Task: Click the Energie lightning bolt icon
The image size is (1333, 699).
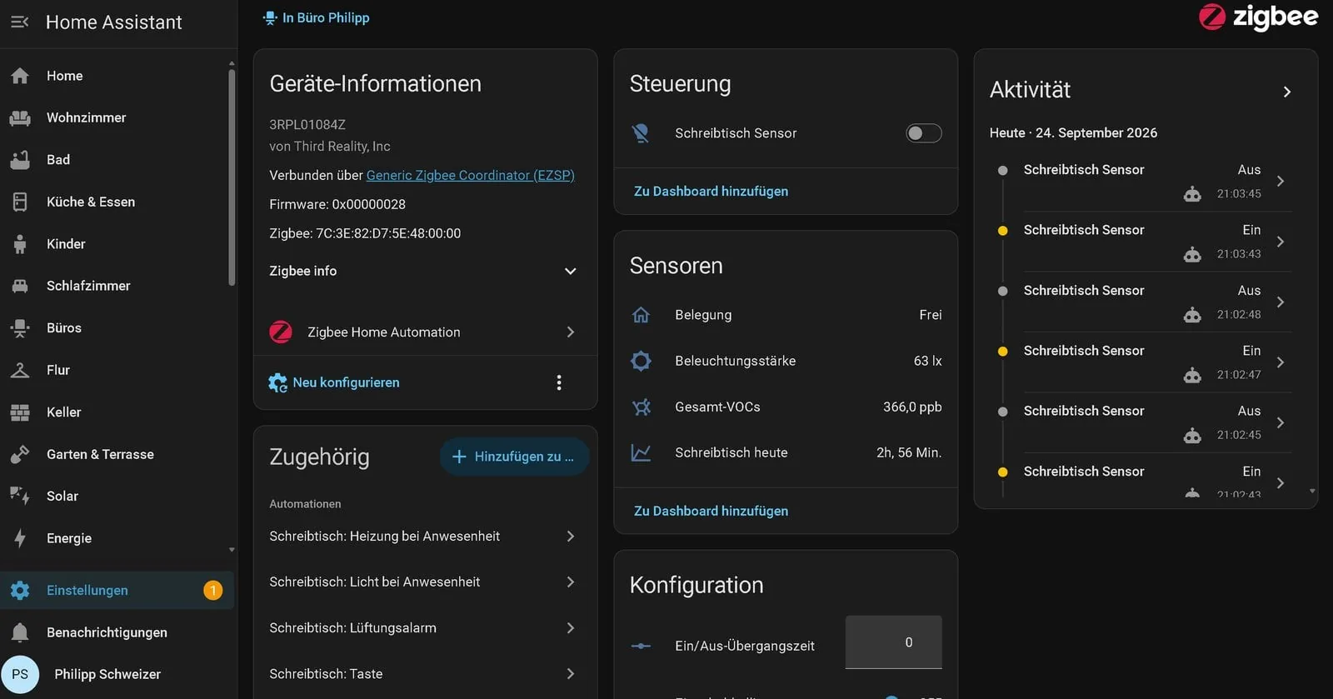Action: pyautogui.click(x=20, y=538)
